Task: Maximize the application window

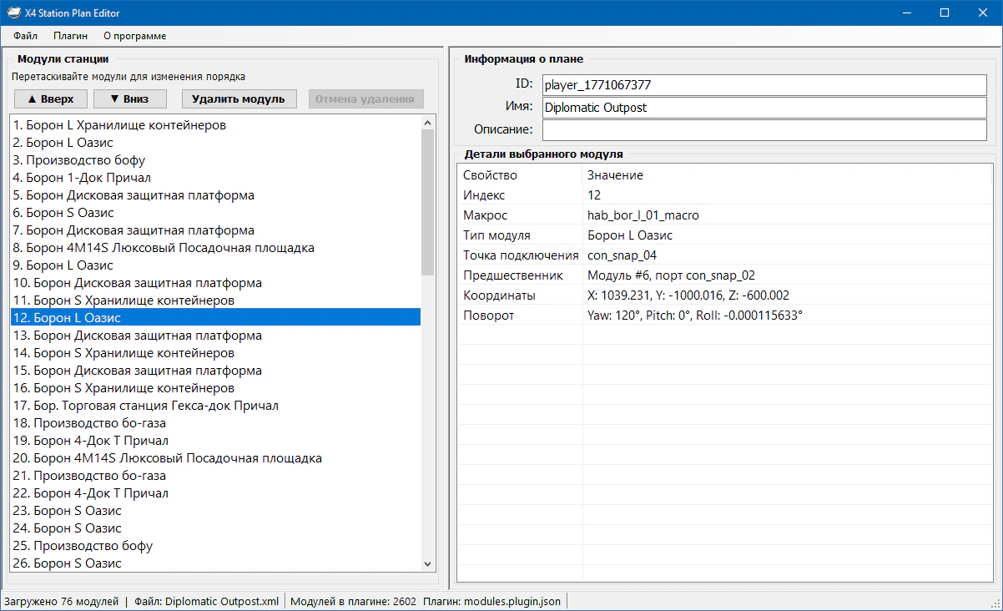Action: (944, 13)
